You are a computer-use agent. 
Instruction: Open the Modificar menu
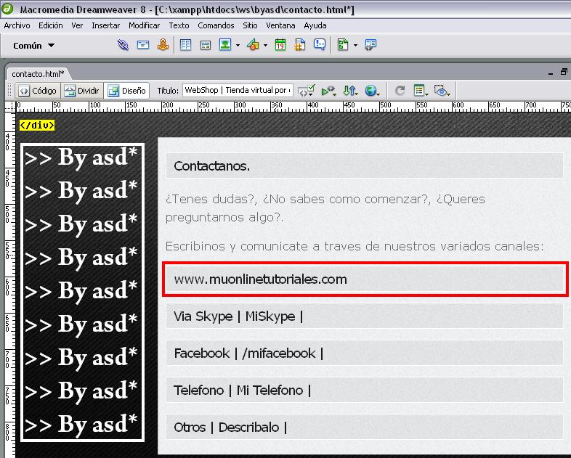click(x=145, y=25)
